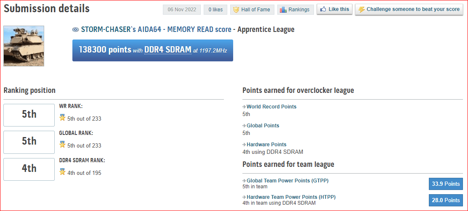Like this submission
The height and width of the screenshot is (211, 468).
[335, 9]
